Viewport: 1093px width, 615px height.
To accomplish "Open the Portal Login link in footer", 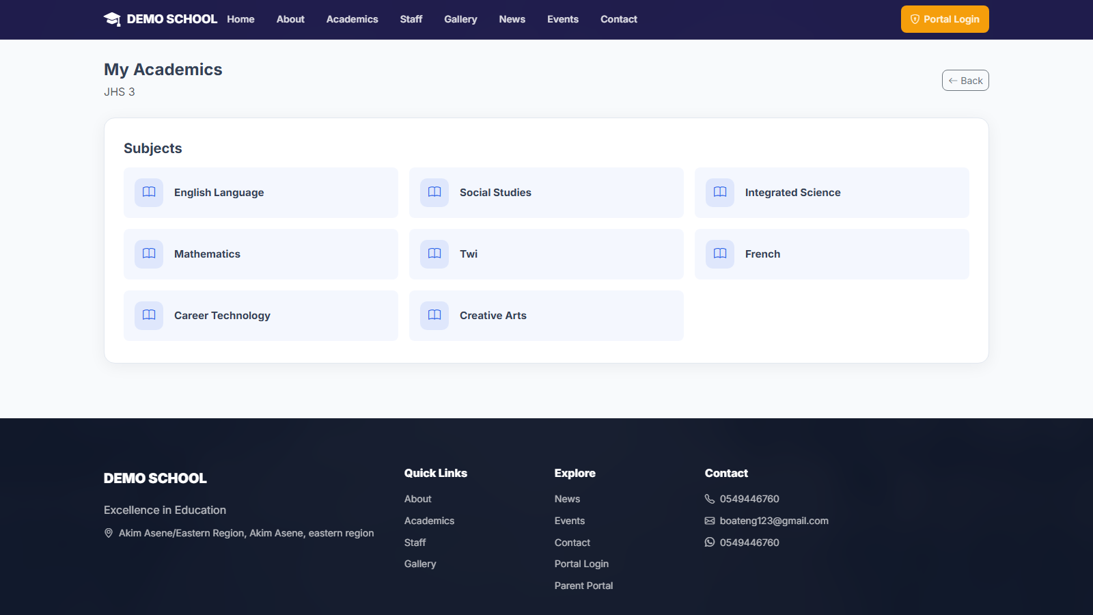I will (581, 564).
